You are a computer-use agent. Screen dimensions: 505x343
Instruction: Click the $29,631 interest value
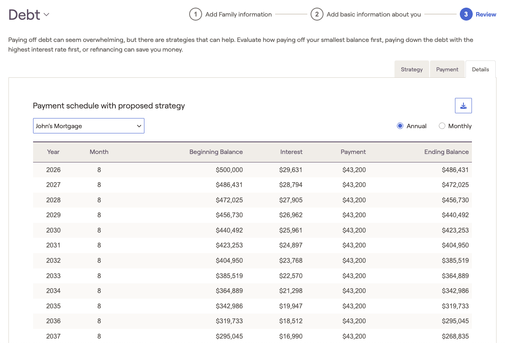point(291,170)
